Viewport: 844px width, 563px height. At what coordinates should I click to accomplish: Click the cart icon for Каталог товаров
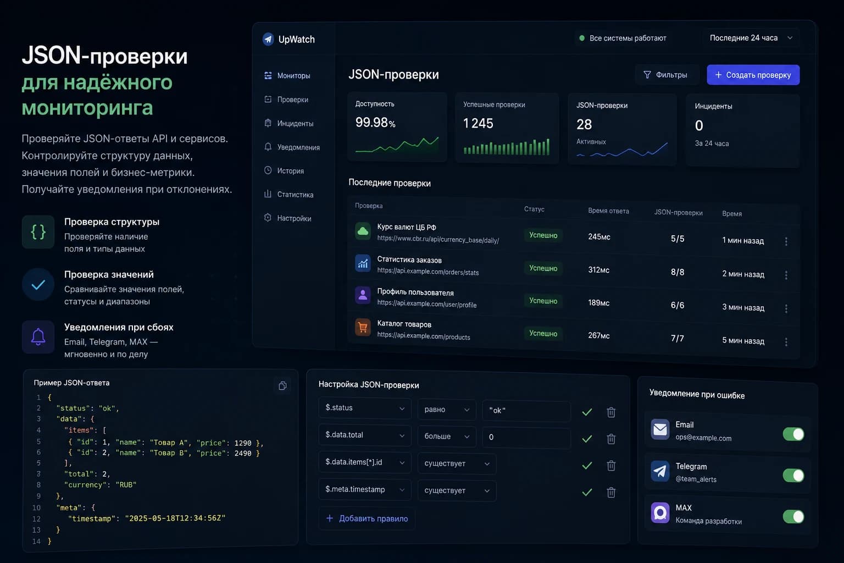pos(363,328)
